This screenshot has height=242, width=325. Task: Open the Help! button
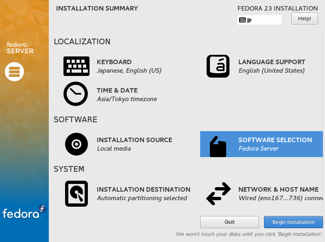click(x=305, y=19)
